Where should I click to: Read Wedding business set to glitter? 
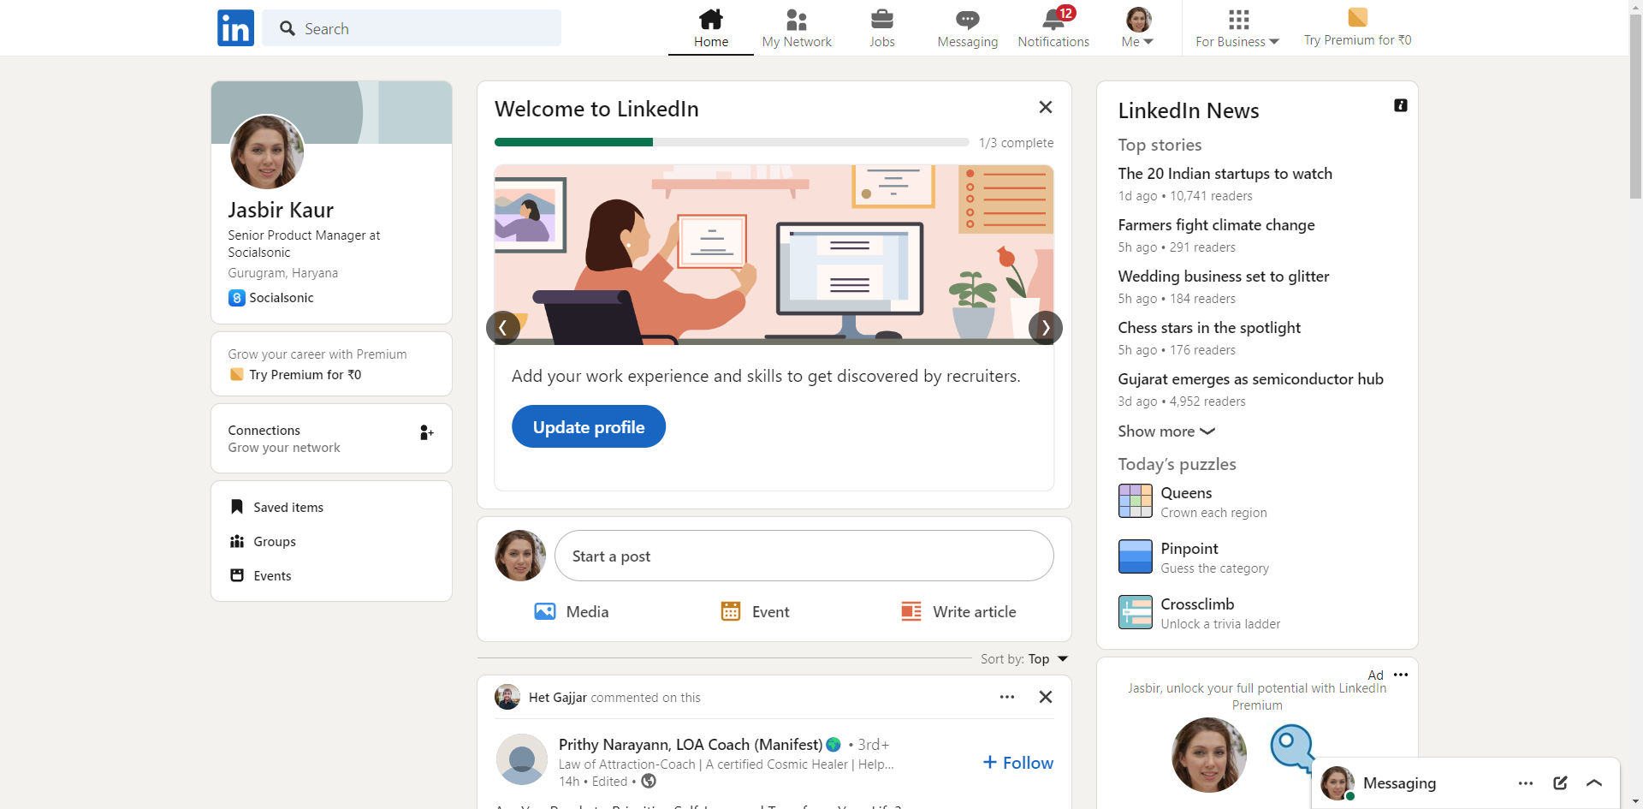(1224, 277)
